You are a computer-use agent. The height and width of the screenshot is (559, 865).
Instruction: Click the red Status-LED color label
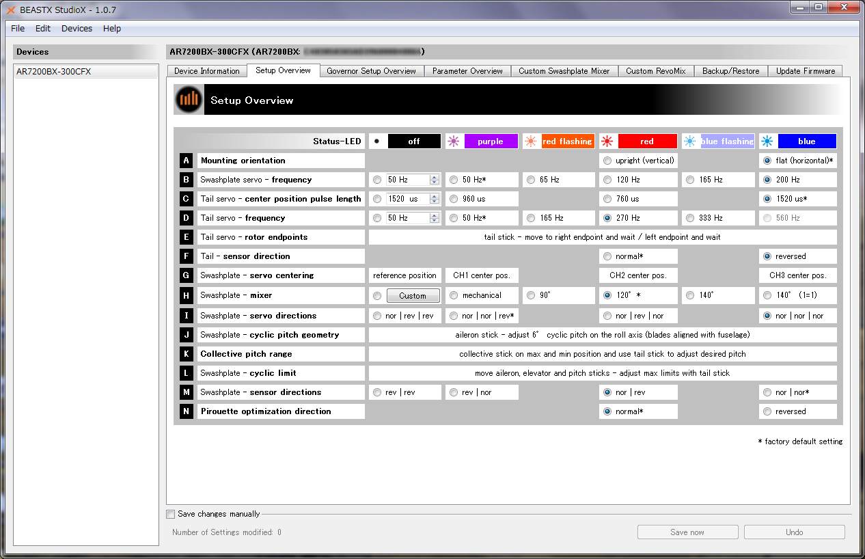pos(647,141)
